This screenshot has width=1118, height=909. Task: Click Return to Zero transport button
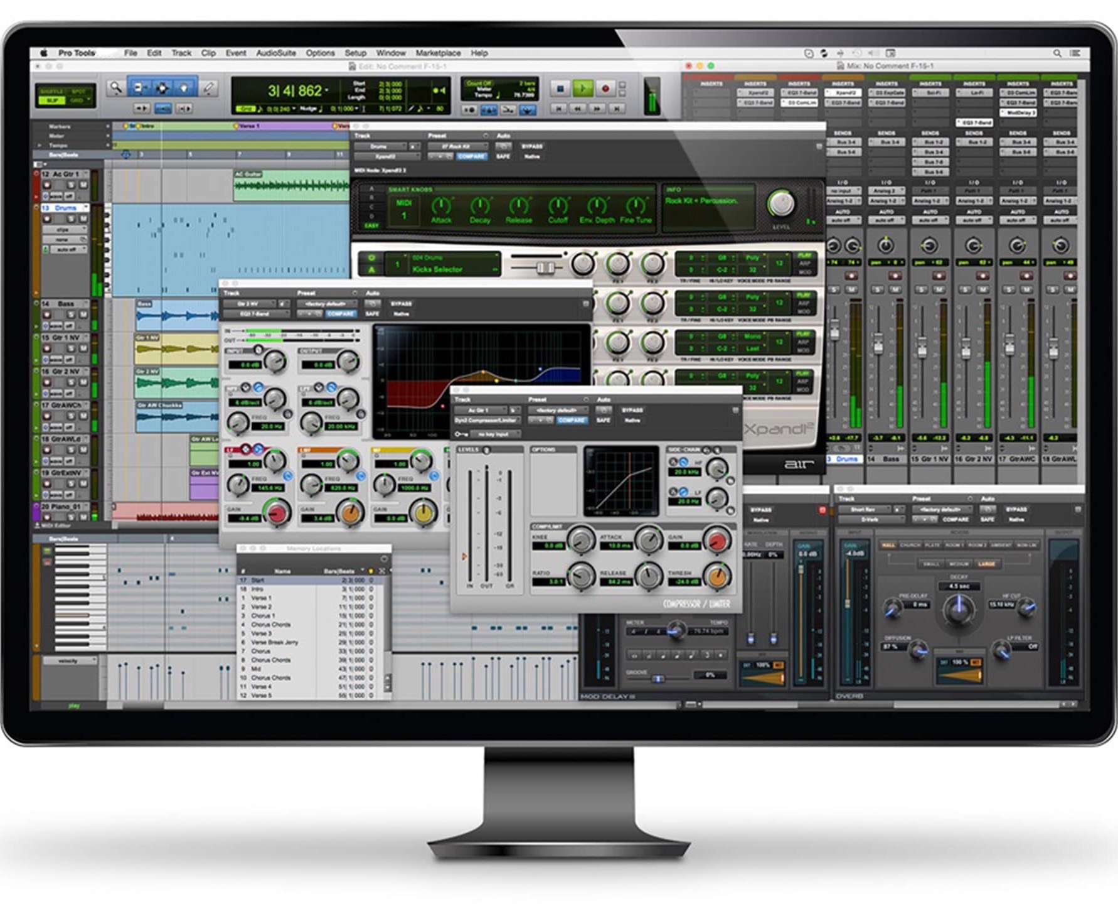pyautogui.click(x=558, y=109)
